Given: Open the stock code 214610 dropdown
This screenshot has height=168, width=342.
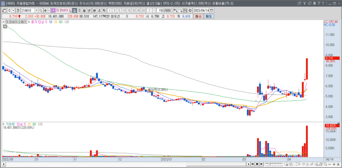Looking at the screenshot, I should pos(36,11).
